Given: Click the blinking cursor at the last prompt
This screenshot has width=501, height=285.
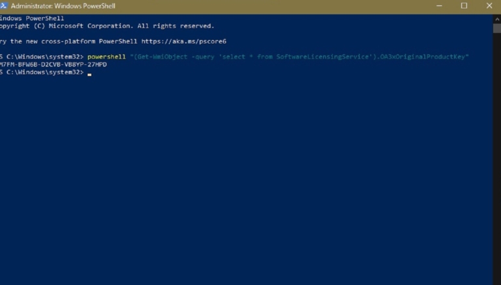Looking at the screenshot, I should click(90, 74).
